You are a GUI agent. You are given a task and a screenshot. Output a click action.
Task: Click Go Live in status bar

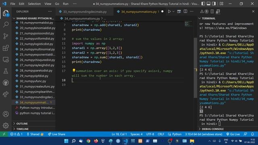click(233, 134)
